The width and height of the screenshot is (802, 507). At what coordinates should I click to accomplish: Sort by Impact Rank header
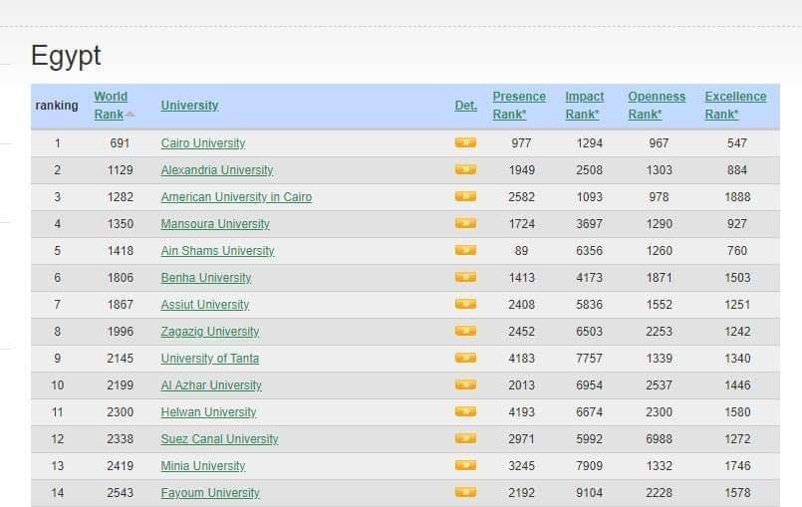585,106
